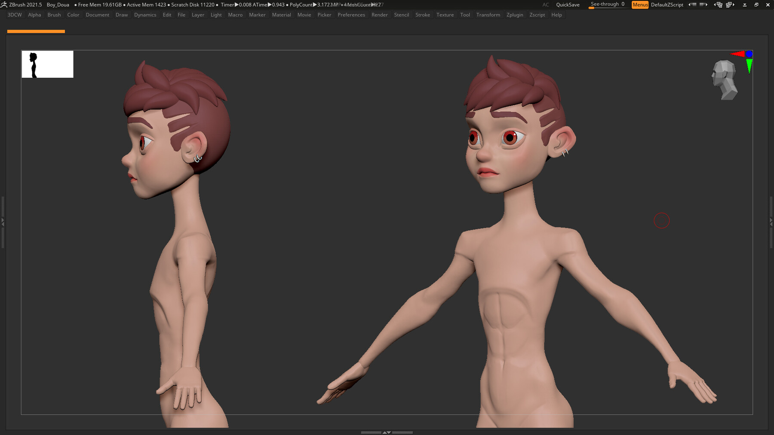774x435 pixels.
Task: Click the orange progress bar under the menus
Action: (36, 31)
